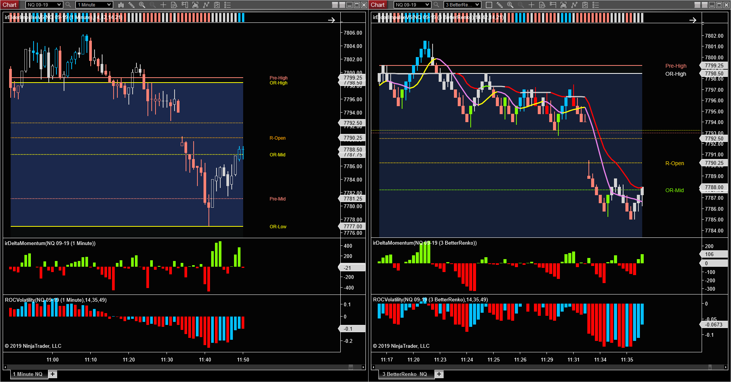Click the 7777.00 price marker on left axis
Viewport: 731px width, 382px height.
coord(353,226)
